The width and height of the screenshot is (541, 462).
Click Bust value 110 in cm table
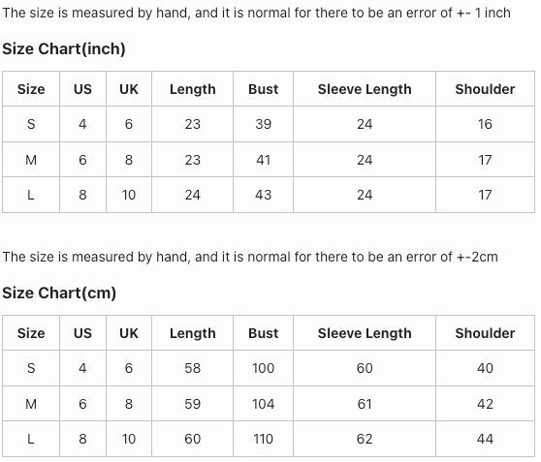[x=264, y=440]
